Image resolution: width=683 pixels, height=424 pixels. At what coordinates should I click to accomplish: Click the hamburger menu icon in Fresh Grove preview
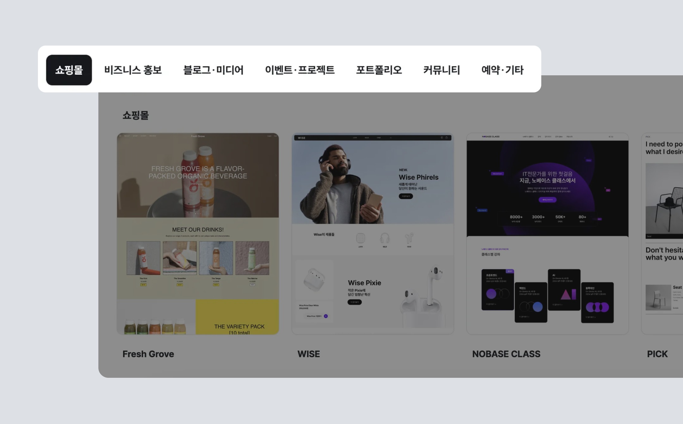click(x=120, y=136)
